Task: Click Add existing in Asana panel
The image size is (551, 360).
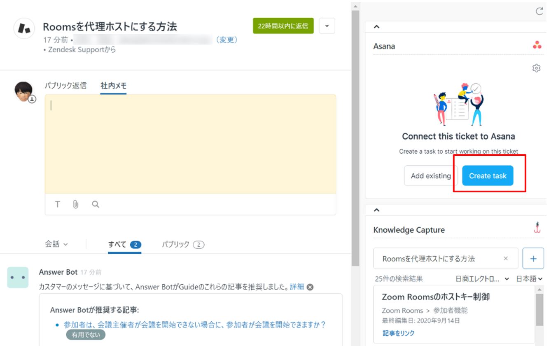Action: coord(431,176)
